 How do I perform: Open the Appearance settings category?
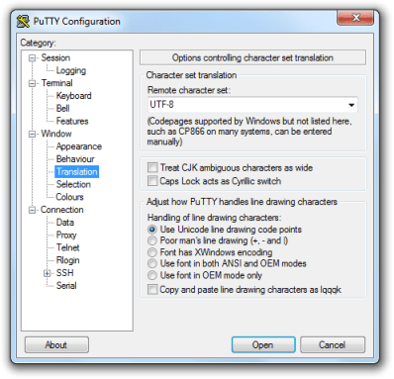(x=79, y=146)
